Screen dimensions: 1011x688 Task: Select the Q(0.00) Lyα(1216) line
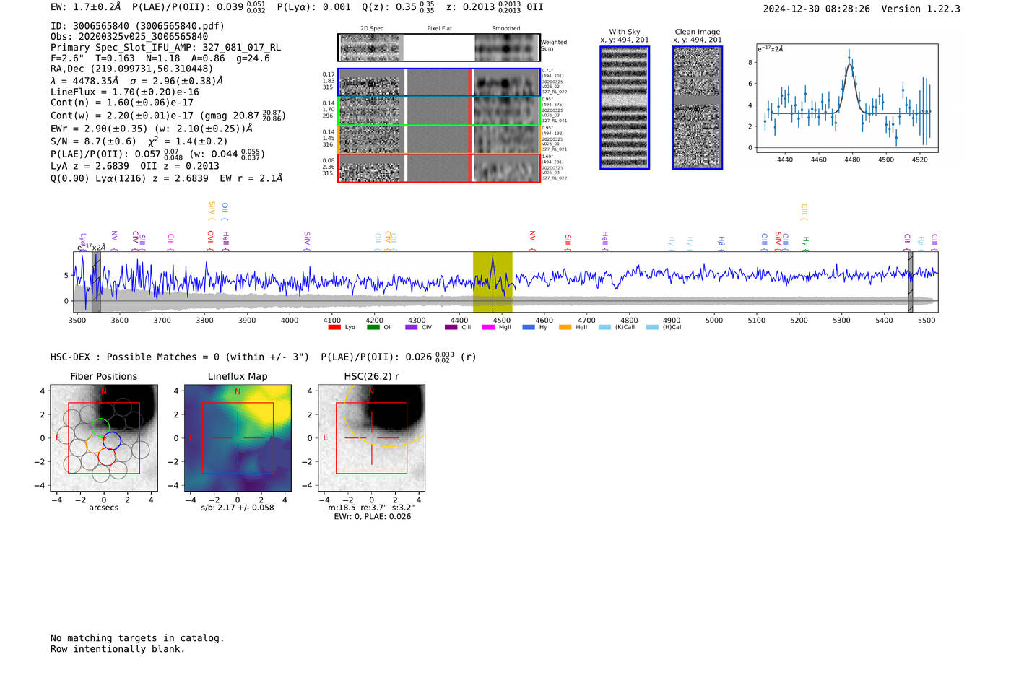pos(166,178)
